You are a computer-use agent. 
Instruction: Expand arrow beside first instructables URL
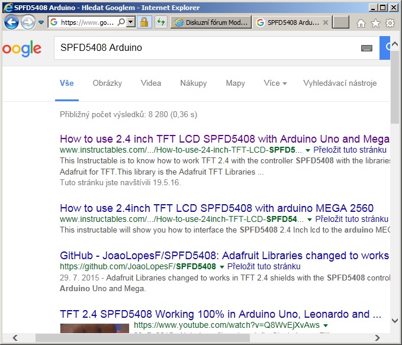point(308,150)
